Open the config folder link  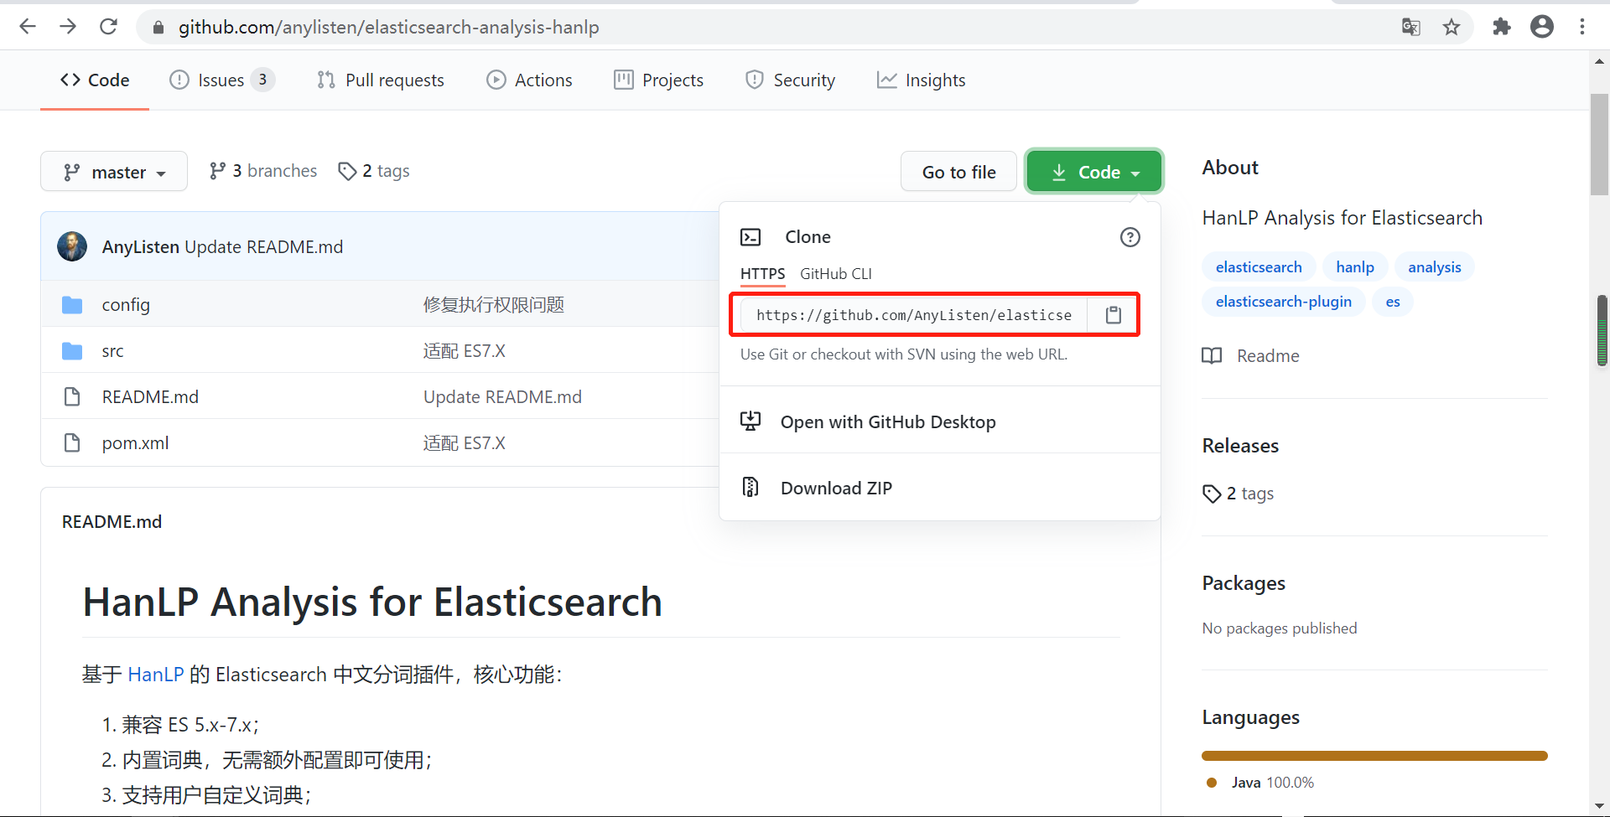[126, 305]
